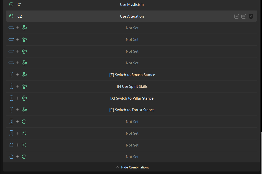Open the [X] Switch to Pillar Stance binding

(x=132, y=98)
